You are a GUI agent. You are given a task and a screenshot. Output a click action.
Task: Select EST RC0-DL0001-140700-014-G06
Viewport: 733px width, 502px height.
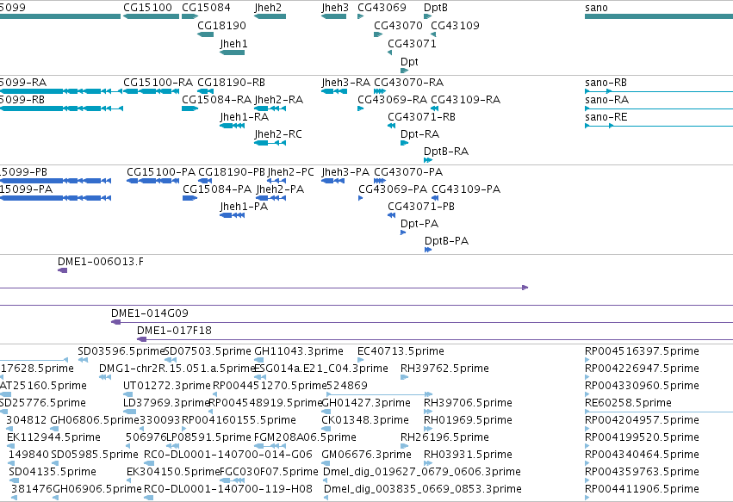(x=149, y=463)
